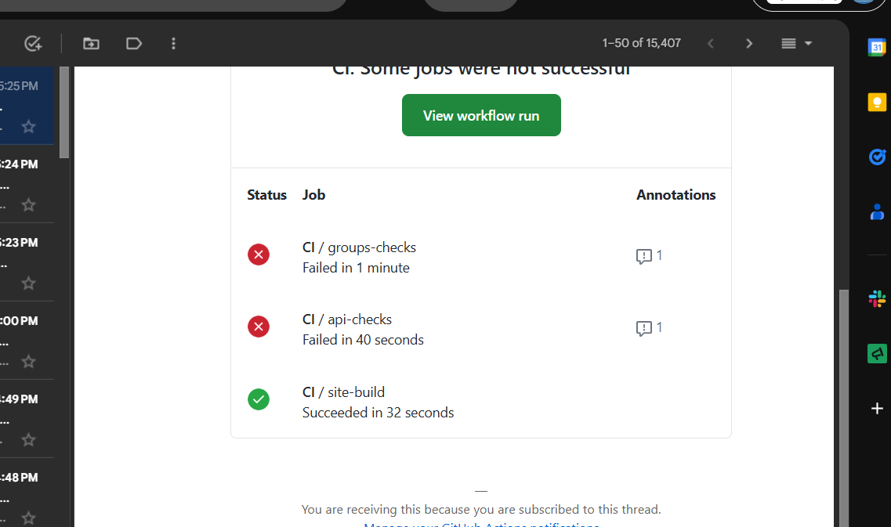This screenshot has height=527, width=891.
Task: Star the email received at 5:24 PM
Action: click(x=28, y=204)
